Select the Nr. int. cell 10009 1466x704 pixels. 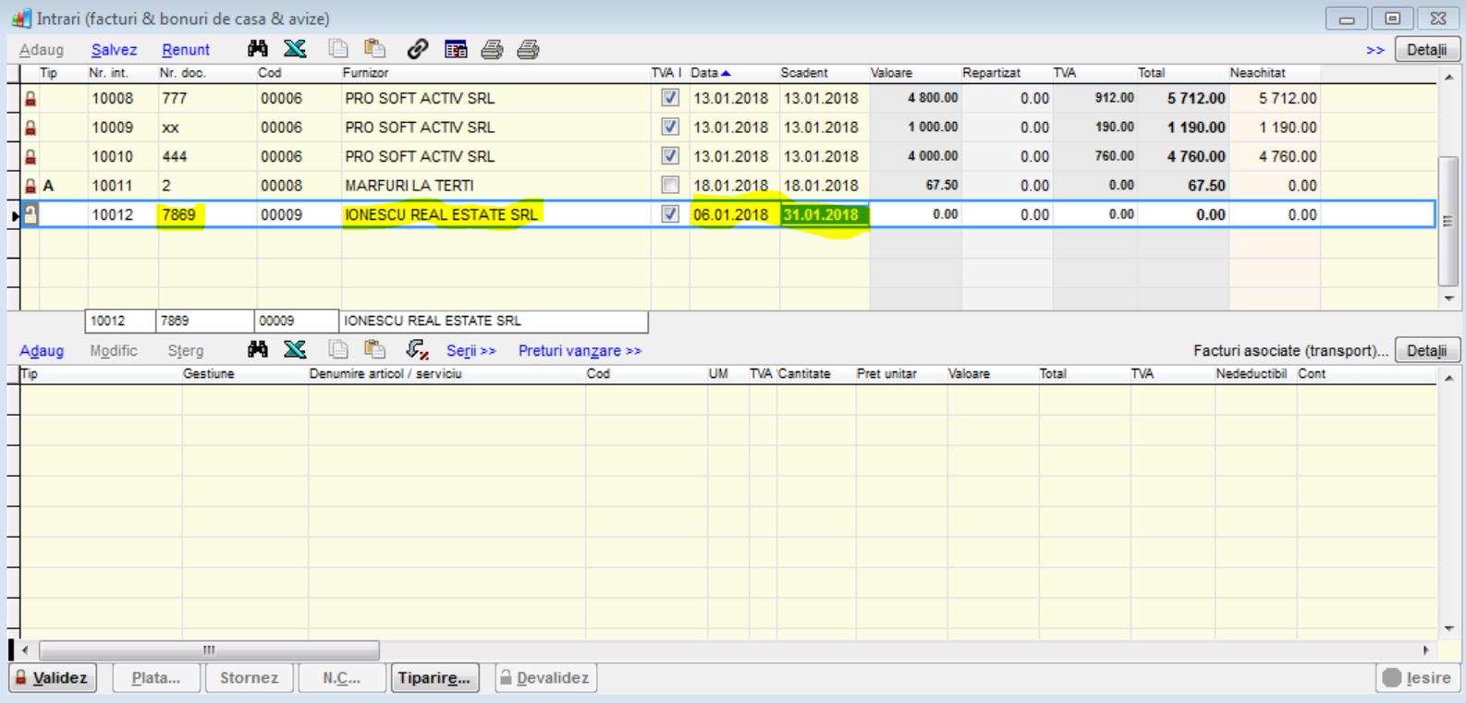122,127
